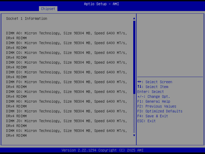The height and width of the screenshot is (154, 205).
Task: Click the Enter Select legend entry
Action: pos(150,91)
